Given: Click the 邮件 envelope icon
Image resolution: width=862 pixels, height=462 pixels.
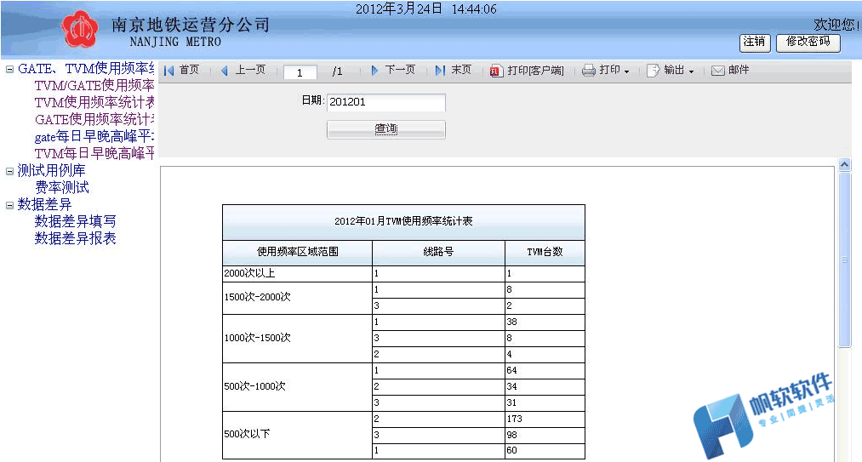Looking at the screenshot, I should 717,71.
